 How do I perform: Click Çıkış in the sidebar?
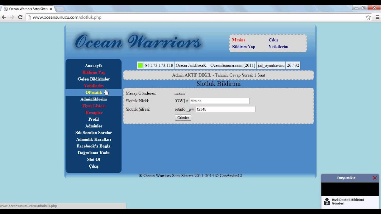click(x=93, y=166)
